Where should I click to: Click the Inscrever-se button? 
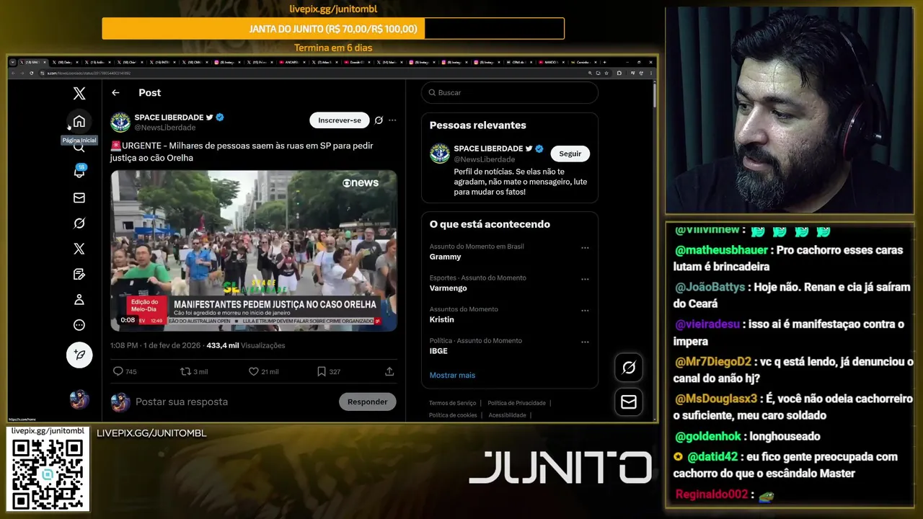340,120
